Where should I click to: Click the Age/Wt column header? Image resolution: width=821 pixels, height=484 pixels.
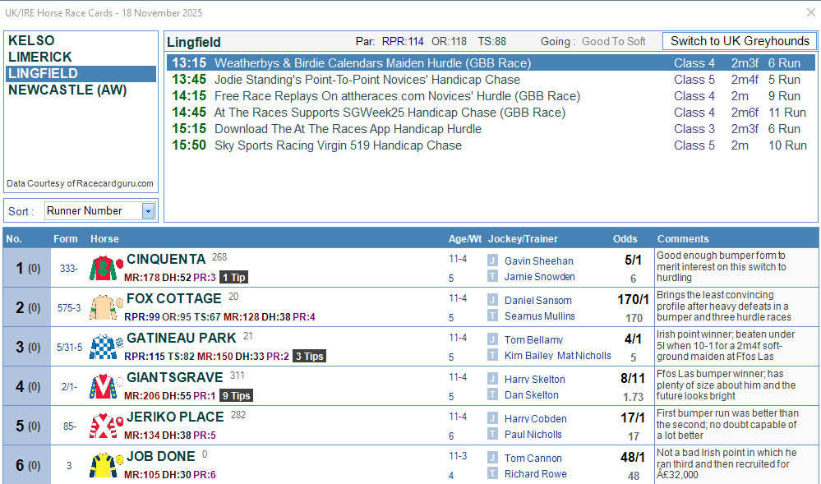[x=465, y=239]
